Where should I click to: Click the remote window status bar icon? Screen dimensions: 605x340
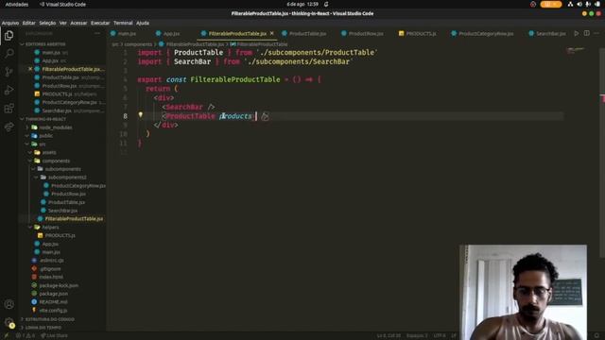(6, 336)
